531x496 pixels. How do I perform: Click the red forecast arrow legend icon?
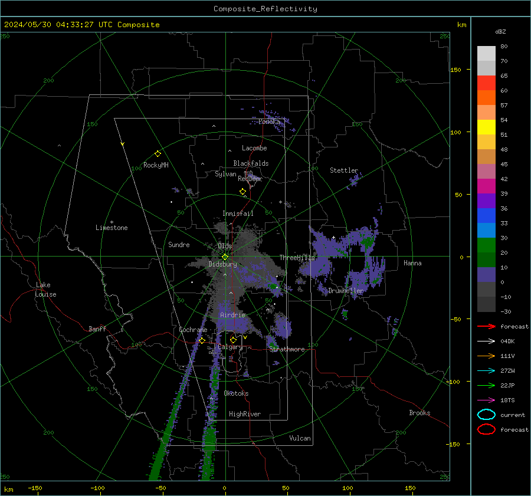(486, 326)
